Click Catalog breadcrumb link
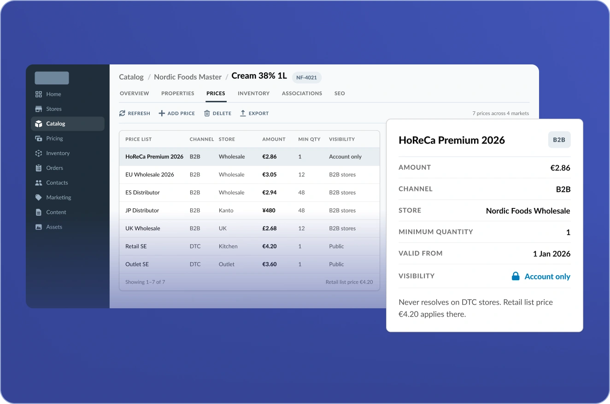Image resolution: width=610 pixels, height=404 pixels. coord(131,77)
